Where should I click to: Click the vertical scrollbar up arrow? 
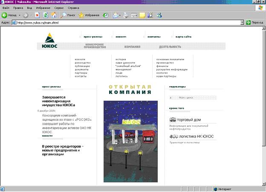pos(263,29)
